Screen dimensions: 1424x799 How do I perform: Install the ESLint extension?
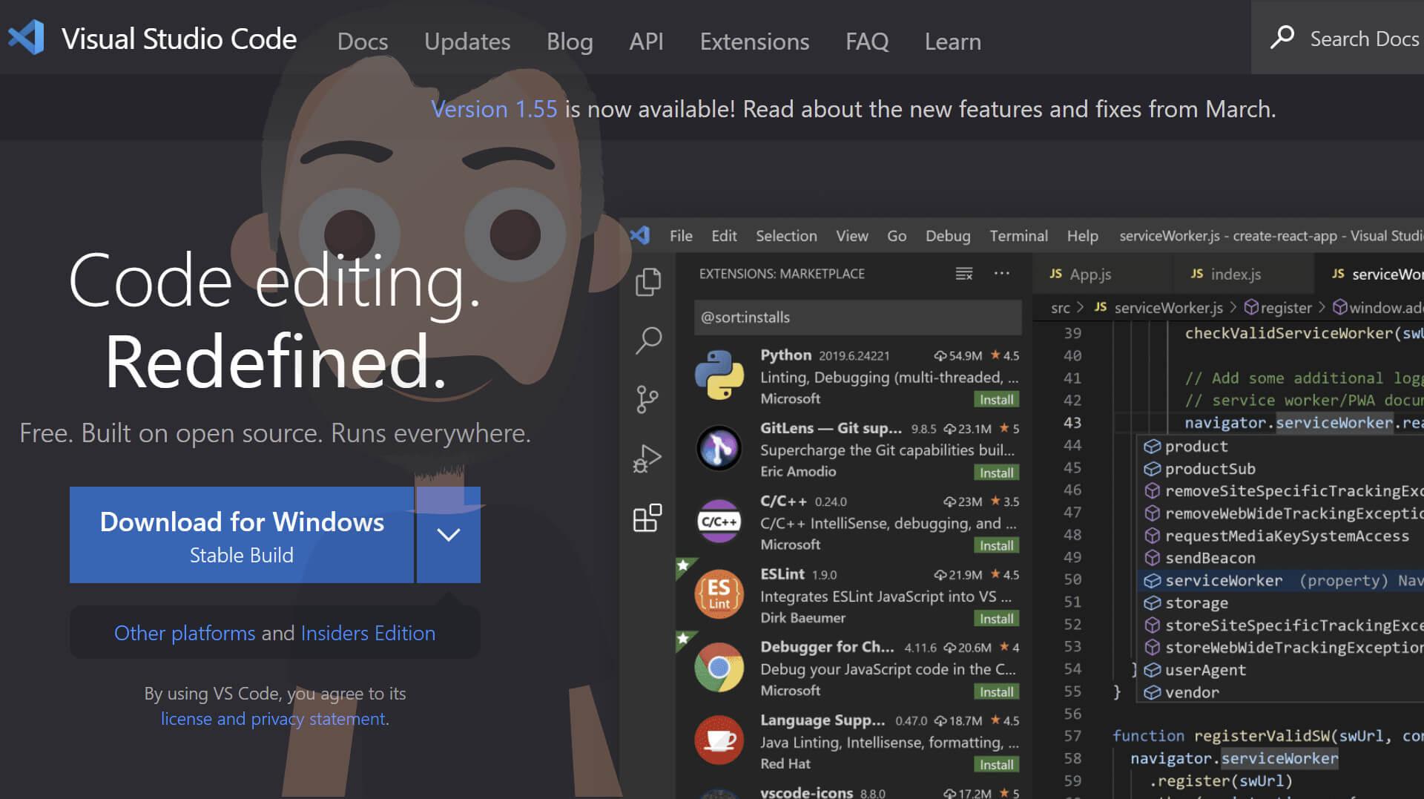point(996,619)
